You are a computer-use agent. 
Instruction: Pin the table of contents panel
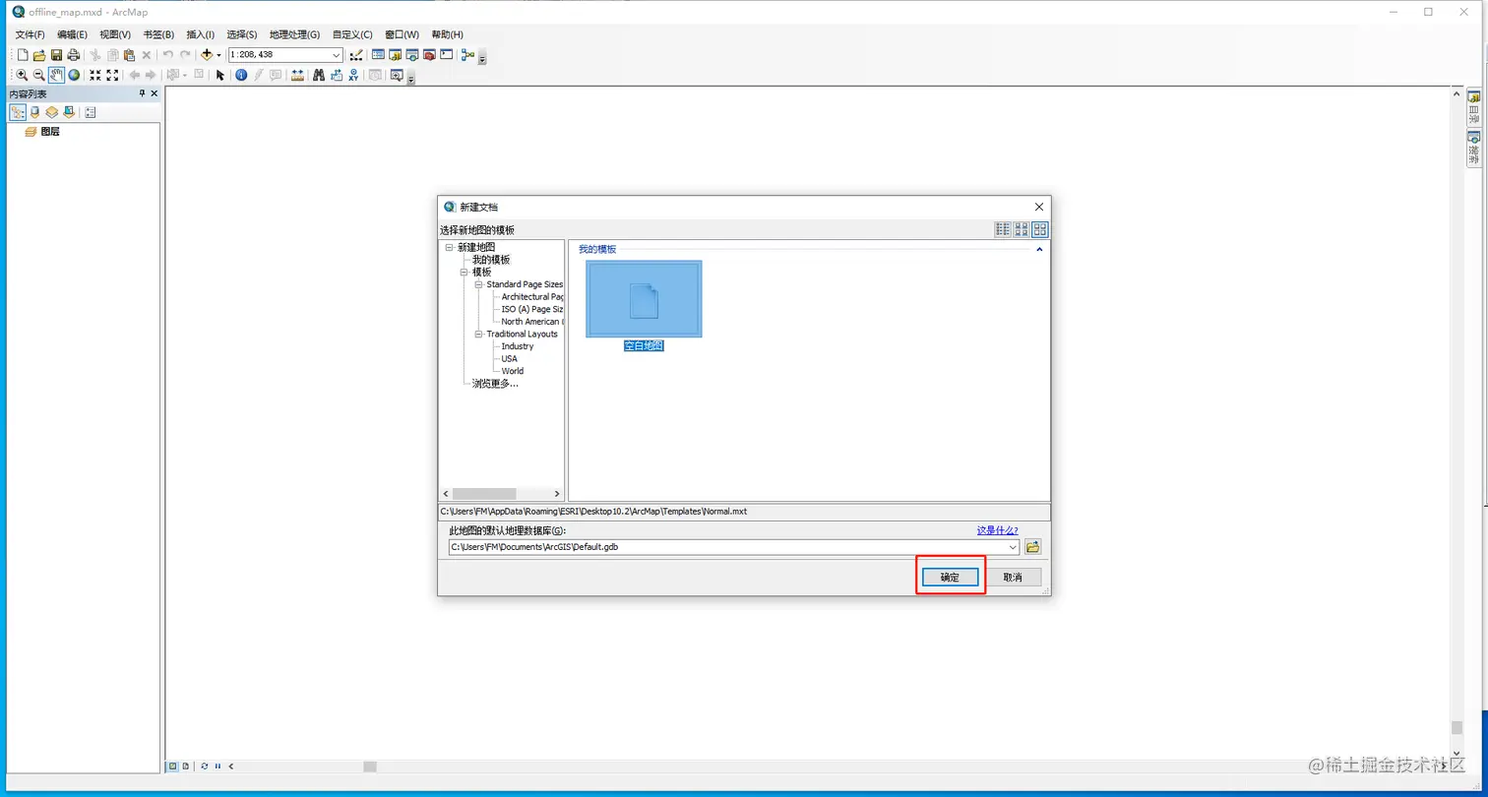point(142,93)
